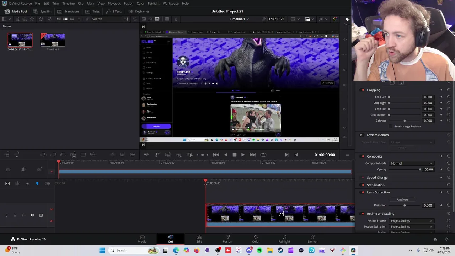This screenshot has width=455, height=256.
Task: Open the Motion Estimation dropdown
Action: [x=411, y=227]
